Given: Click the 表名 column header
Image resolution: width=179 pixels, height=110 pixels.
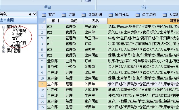Looking at the screenshot, I should pos(95,21).
